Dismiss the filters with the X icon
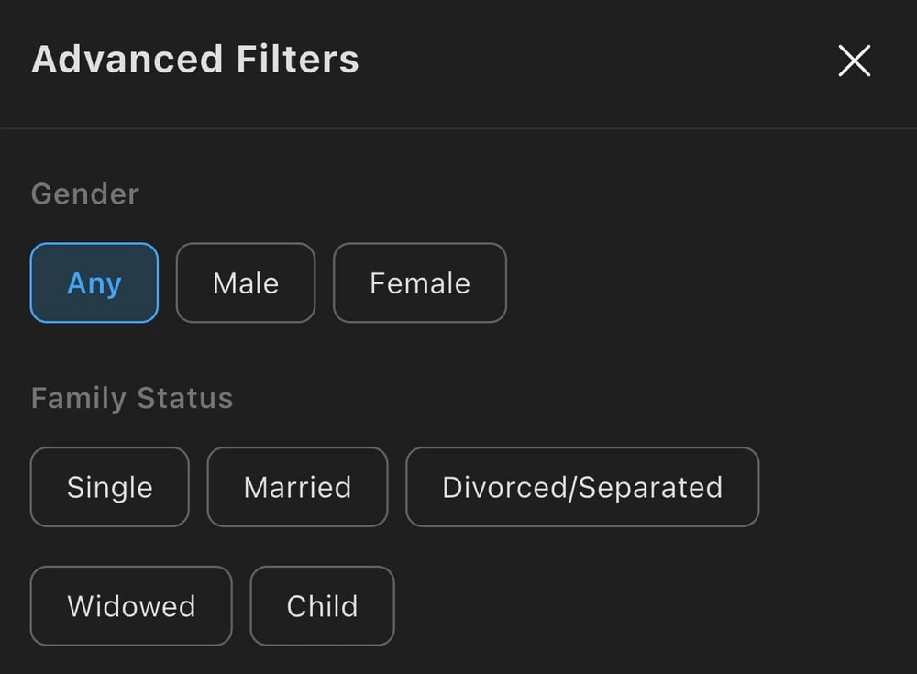 click(854, 61)
